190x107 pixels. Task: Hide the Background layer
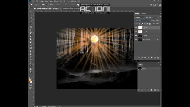136,40
